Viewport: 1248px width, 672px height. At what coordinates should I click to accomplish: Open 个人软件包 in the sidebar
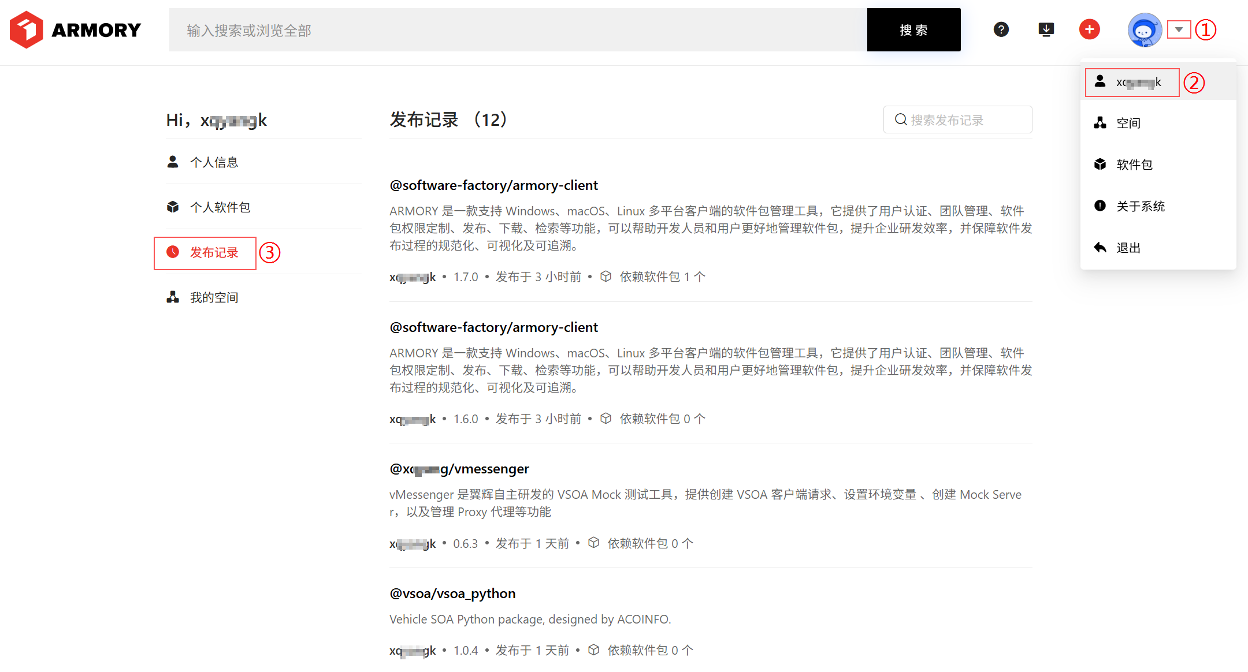[220, 207]
